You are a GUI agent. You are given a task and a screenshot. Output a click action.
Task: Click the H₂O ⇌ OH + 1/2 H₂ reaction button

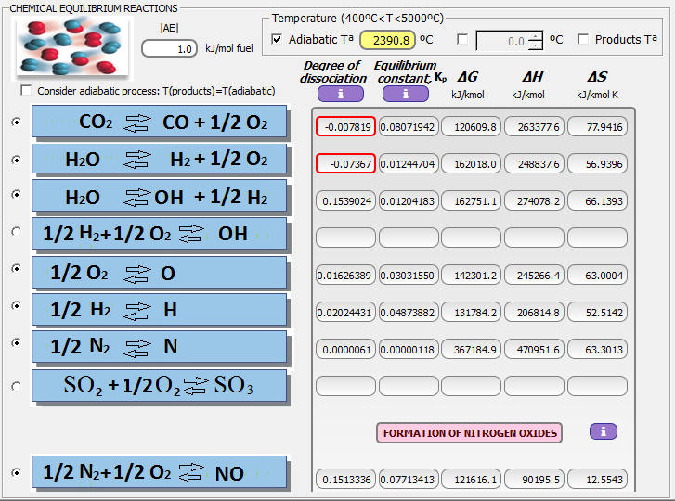click(159, 196)
